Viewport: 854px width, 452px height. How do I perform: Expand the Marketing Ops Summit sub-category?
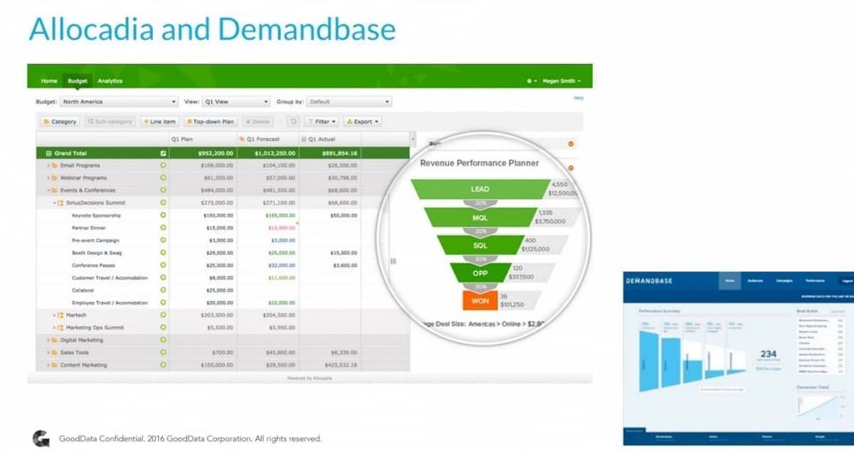(x=55, y=327)
